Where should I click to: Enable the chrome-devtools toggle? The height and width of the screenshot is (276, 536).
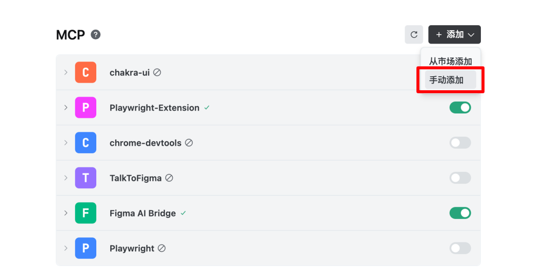460,143
